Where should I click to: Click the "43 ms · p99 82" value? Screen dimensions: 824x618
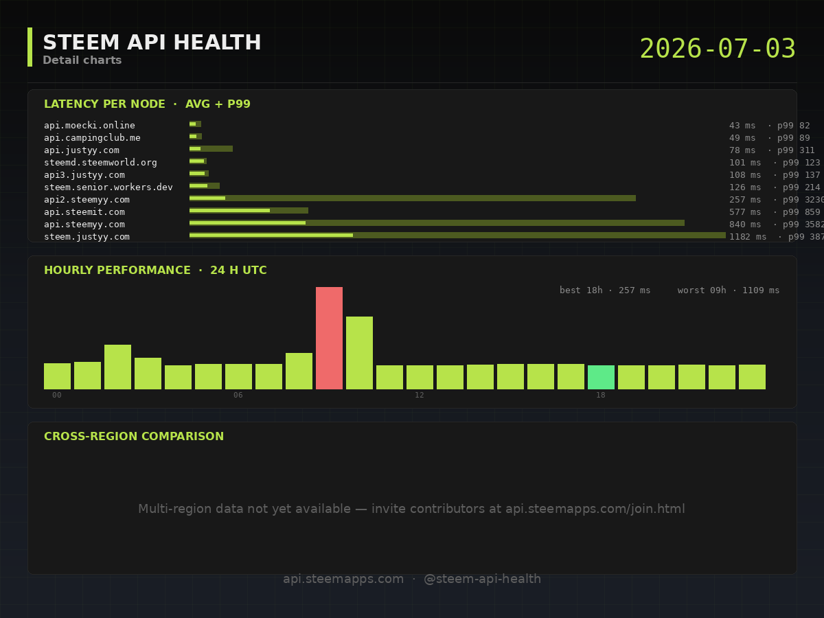point(769,126)
